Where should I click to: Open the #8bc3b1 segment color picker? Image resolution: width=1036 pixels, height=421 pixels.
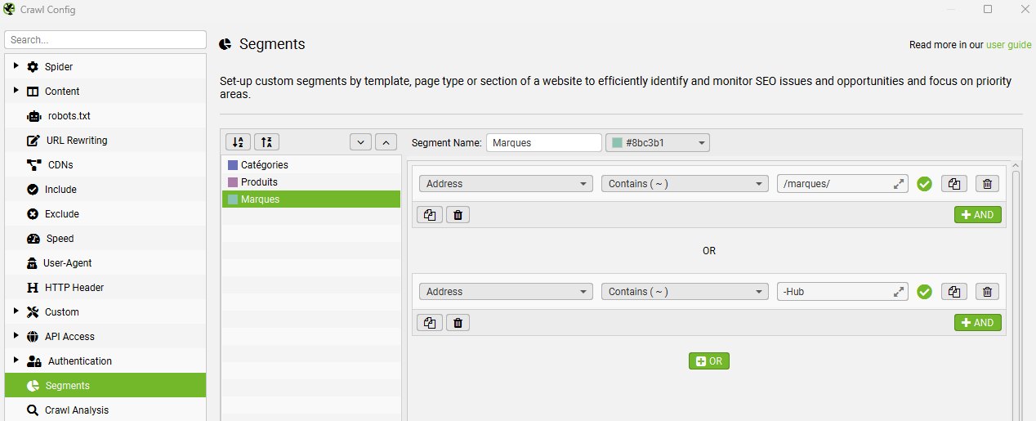pyautogui.click(x=657, y=143)
